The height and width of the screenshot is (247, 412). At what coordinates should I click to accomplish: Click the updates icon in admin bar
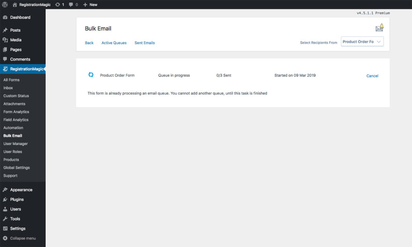point(58,4)
